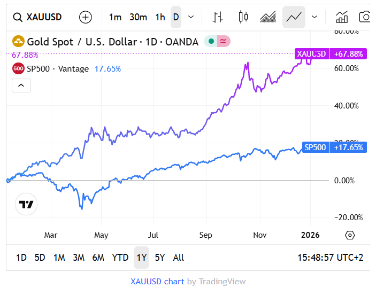Switch to the 30m interval

click(138, 17)
